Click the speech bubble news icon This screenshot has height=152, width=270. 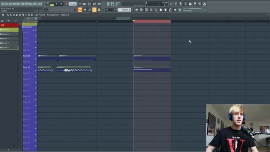(200, 4)
